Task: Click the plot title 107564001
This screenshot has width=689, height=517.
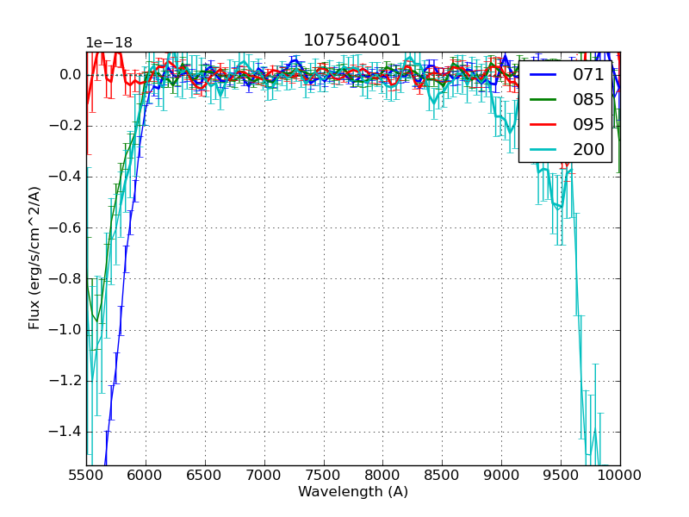Action: 352,40
